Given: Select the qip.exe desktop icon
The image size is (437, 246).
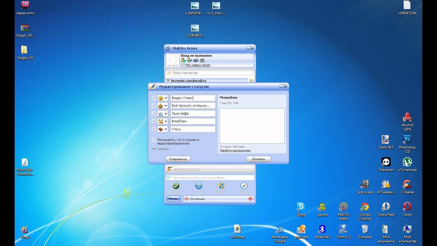Looking at the screenshot, I should click(322, 209).
